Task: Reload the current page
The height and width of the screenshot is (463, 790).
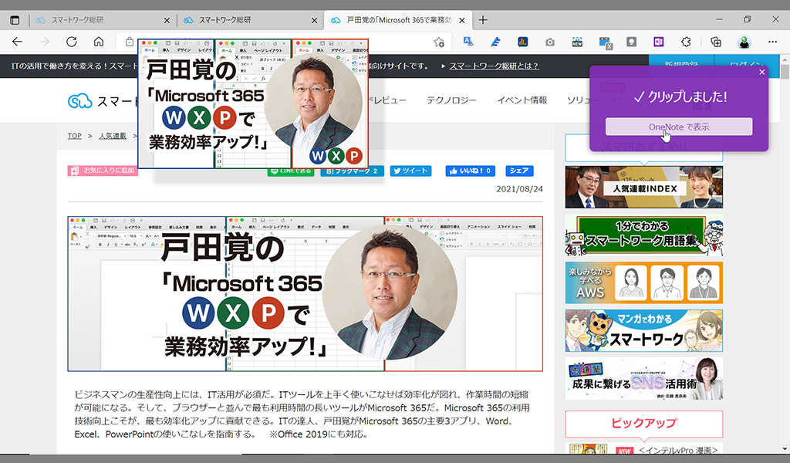Action: [x=72, y=42]
